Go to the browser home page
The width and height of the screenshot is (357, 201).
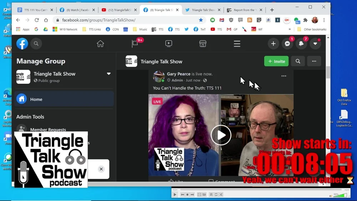46,20
